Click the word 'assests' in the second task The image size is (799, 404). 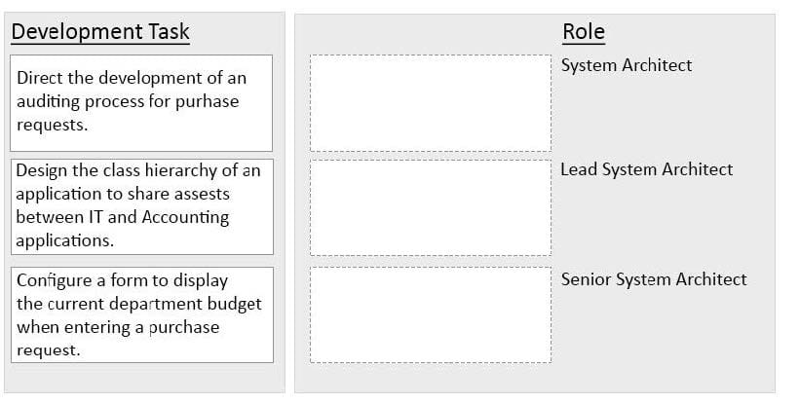tap(202, 195)
